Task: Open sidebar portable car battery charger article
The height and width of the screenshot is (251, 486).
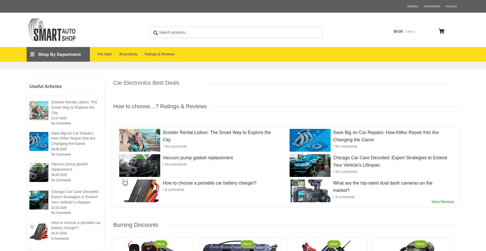Action: [76, 225]
